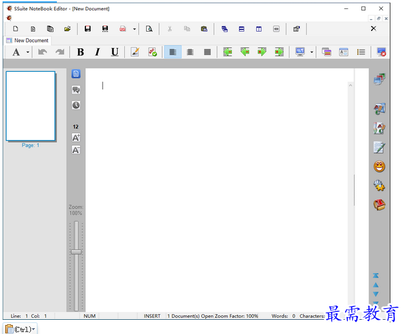The width and height of the screenshot is (404, 334).
Task: Redo the last action
Action: (x=60, y=52)
